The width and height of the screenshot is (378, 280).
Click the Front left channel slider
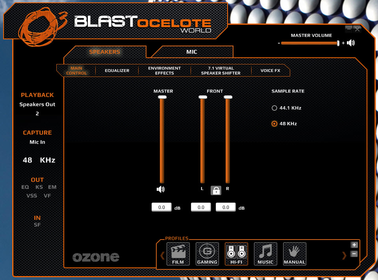(x=202, y=139)
